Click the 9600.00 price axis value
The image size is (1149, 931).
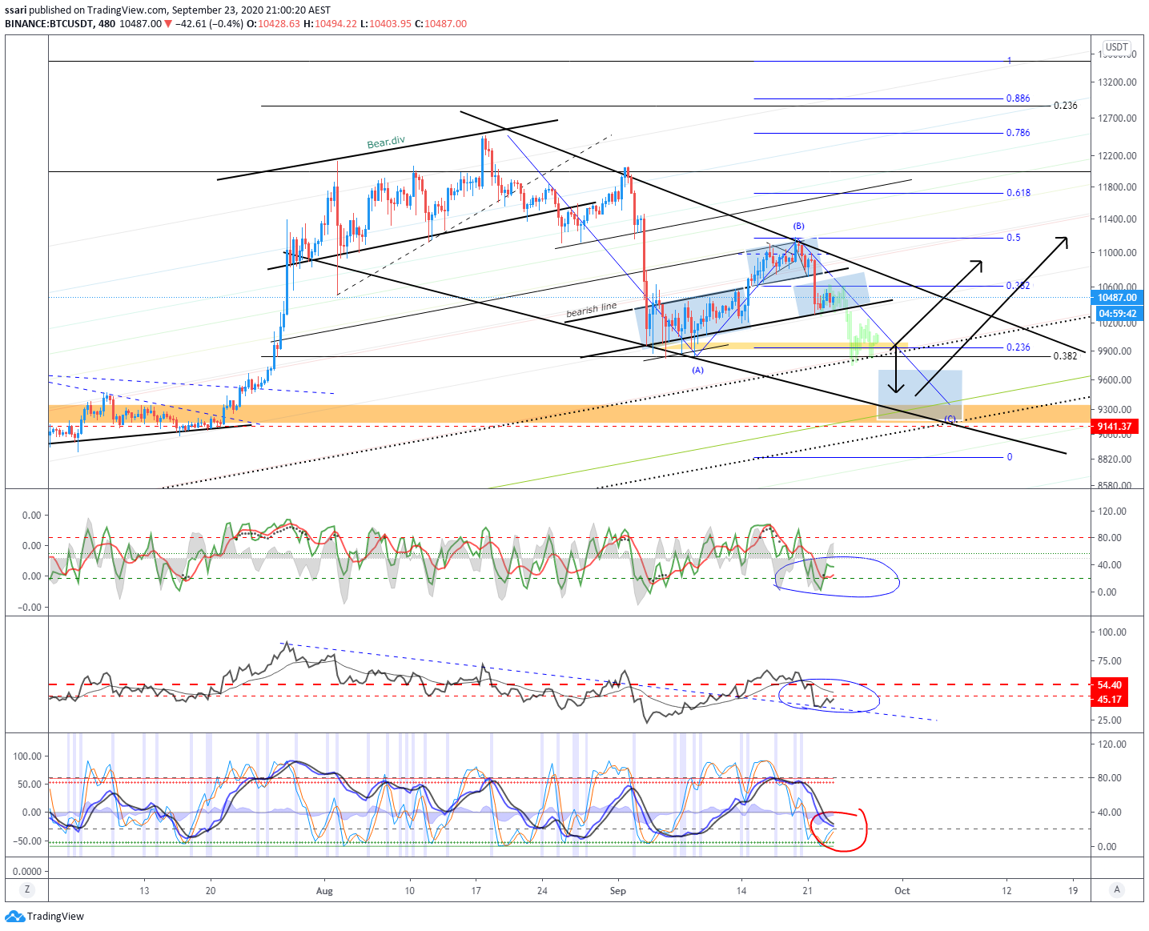point(1115,380)
